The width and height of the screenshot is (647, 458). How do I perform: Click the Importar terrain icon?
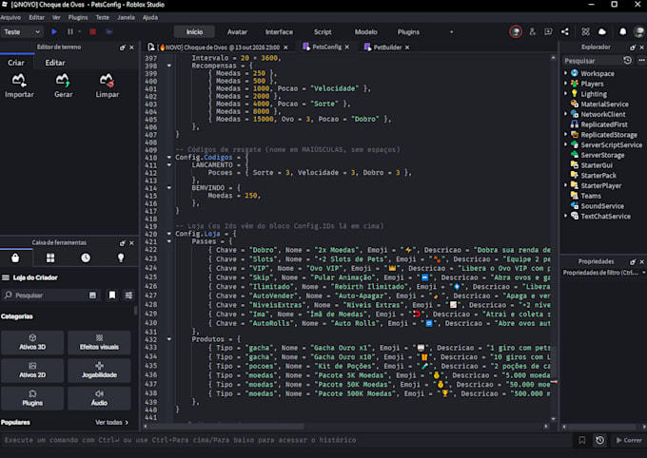point(19,86)
